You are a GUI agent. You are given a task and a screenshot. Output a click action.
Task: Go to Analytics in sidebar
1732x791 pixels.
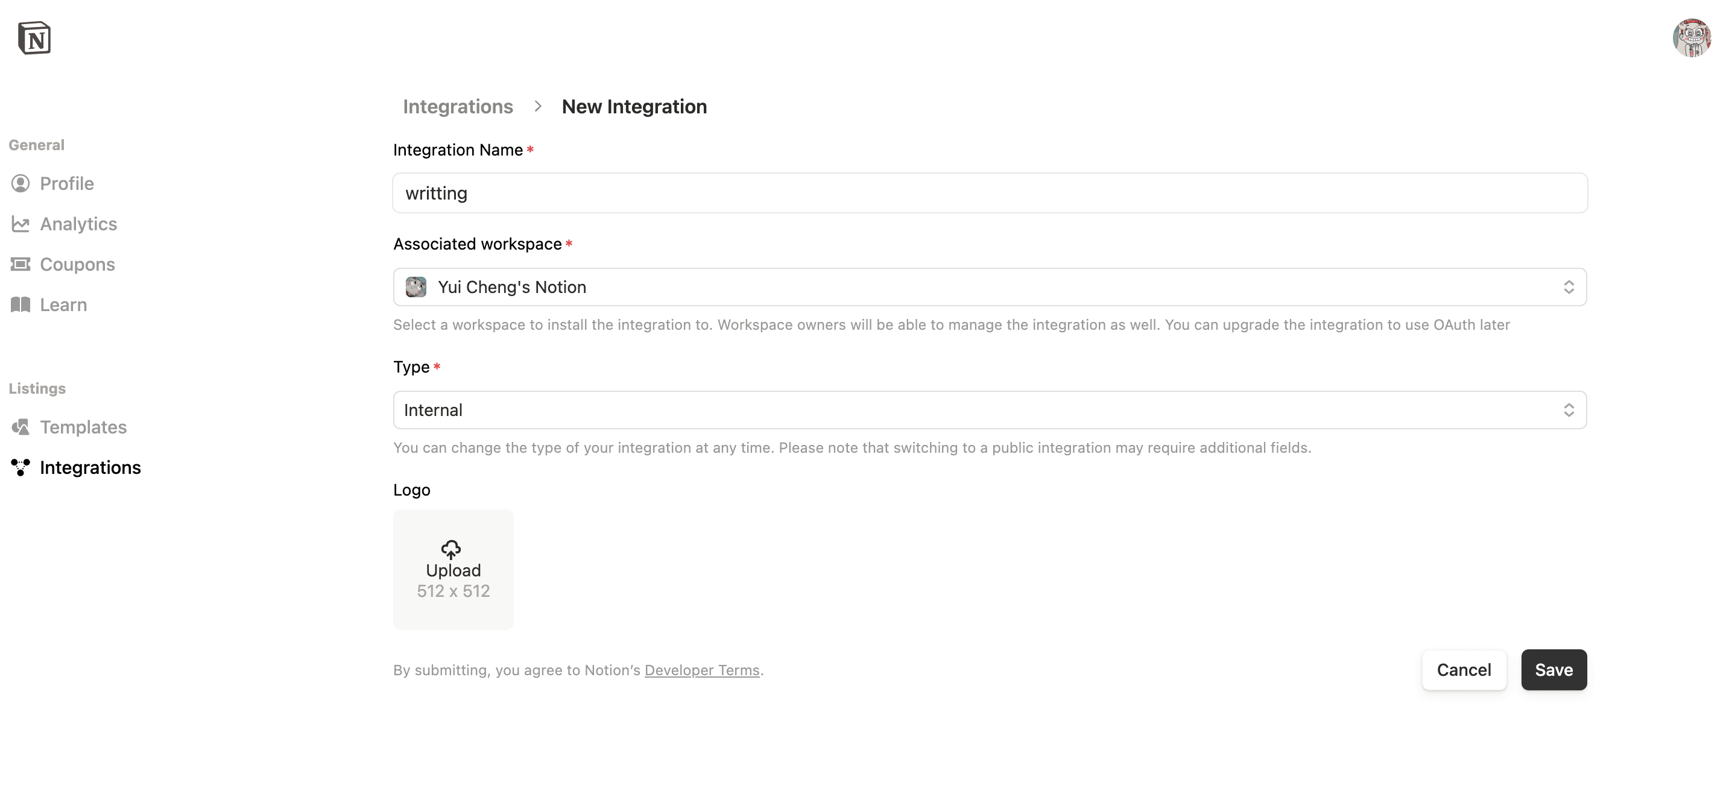tap(78, 224)
